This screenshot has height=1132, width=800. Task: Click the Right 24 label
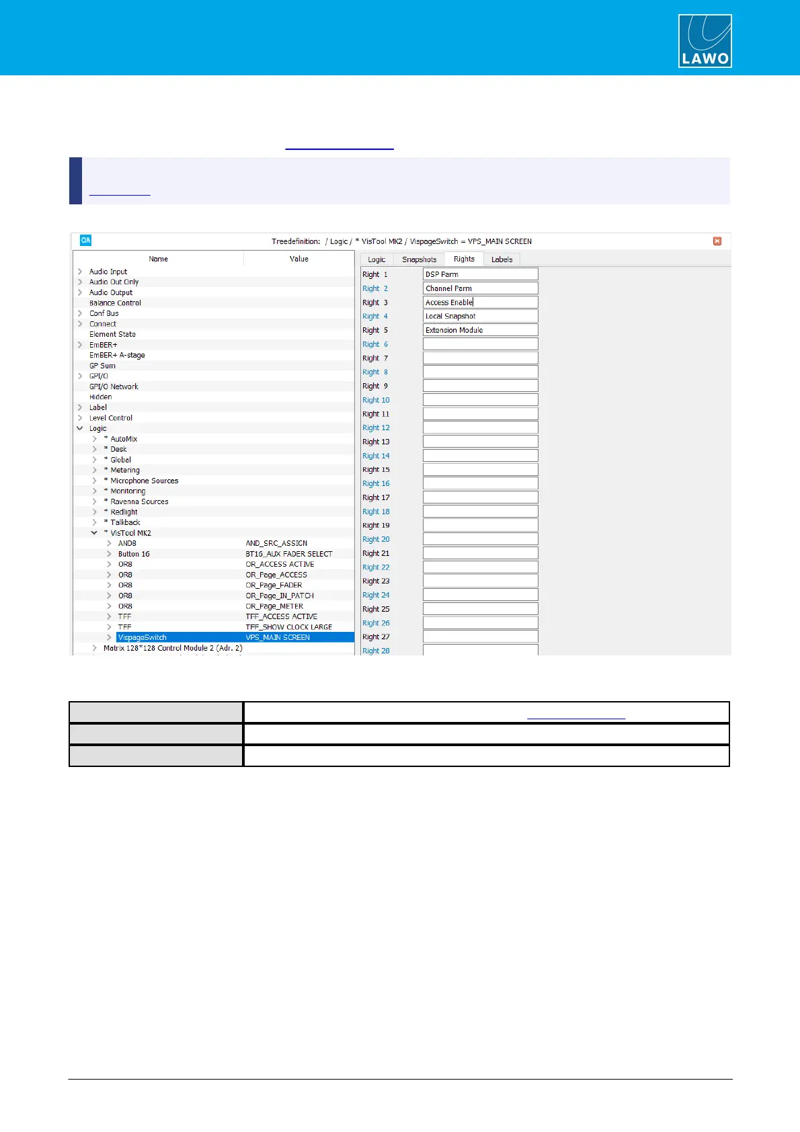click(x=376, y=595)
